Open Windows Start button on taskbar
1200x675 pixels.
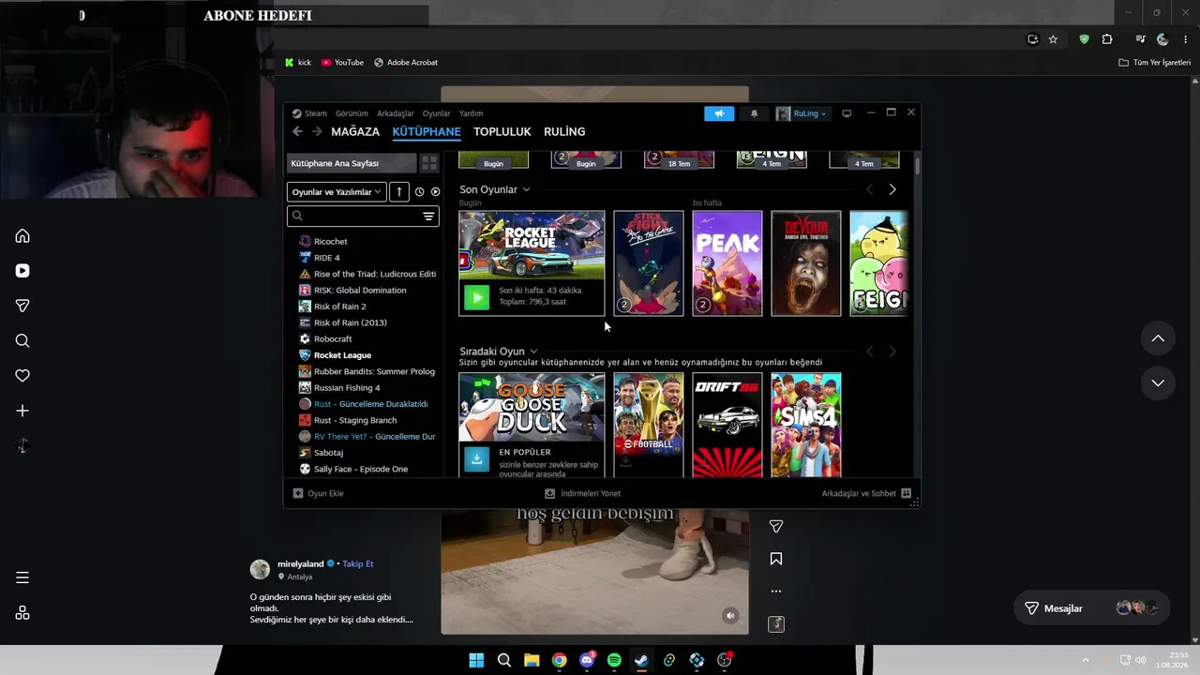point(476,660)
